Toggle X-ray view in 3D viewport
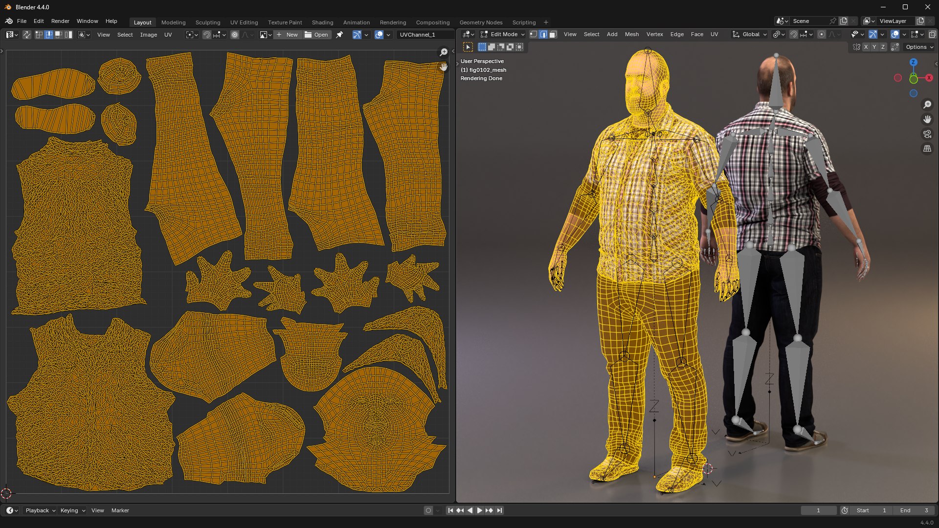Viewport: 939px width, 528px height. pyautogui.click(x=932, y=34)
